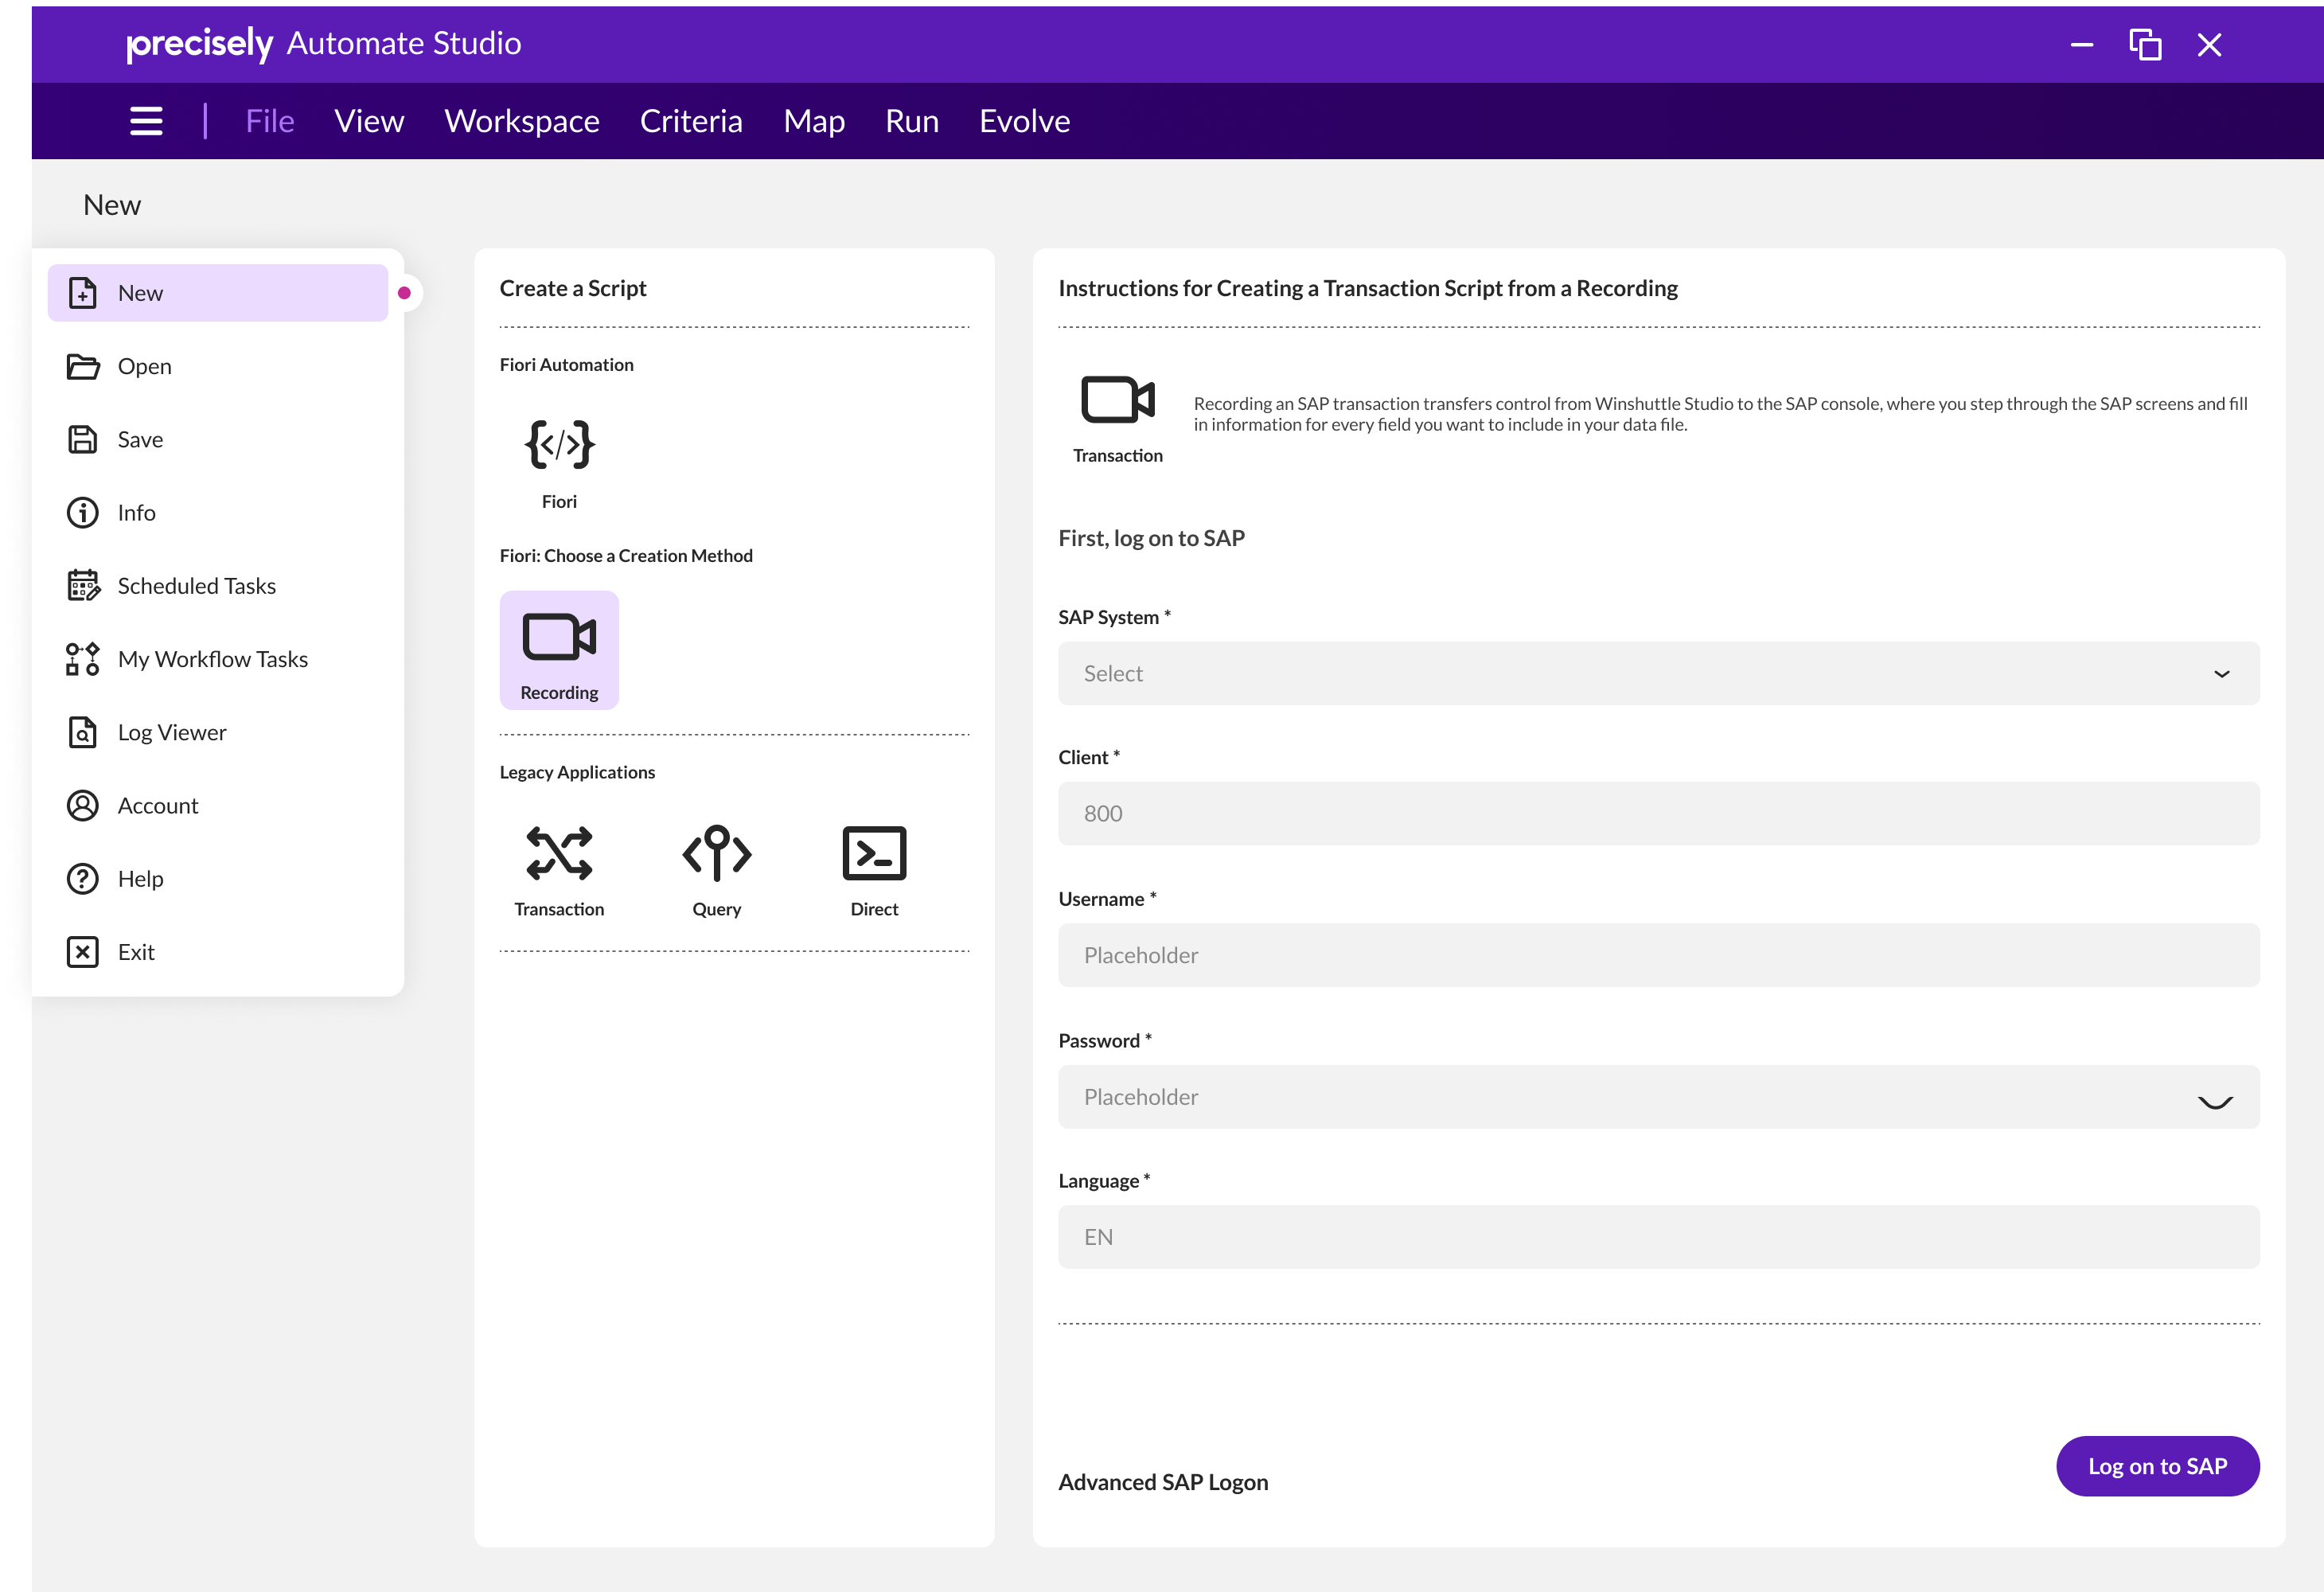The width and height of the screenshot is (2324, 1592).
Task: Open Advanced SAP Logon
Action: click(1163, 1482)
